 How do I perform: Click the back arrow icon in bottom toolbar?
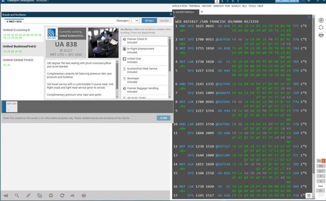coord(6,195)
